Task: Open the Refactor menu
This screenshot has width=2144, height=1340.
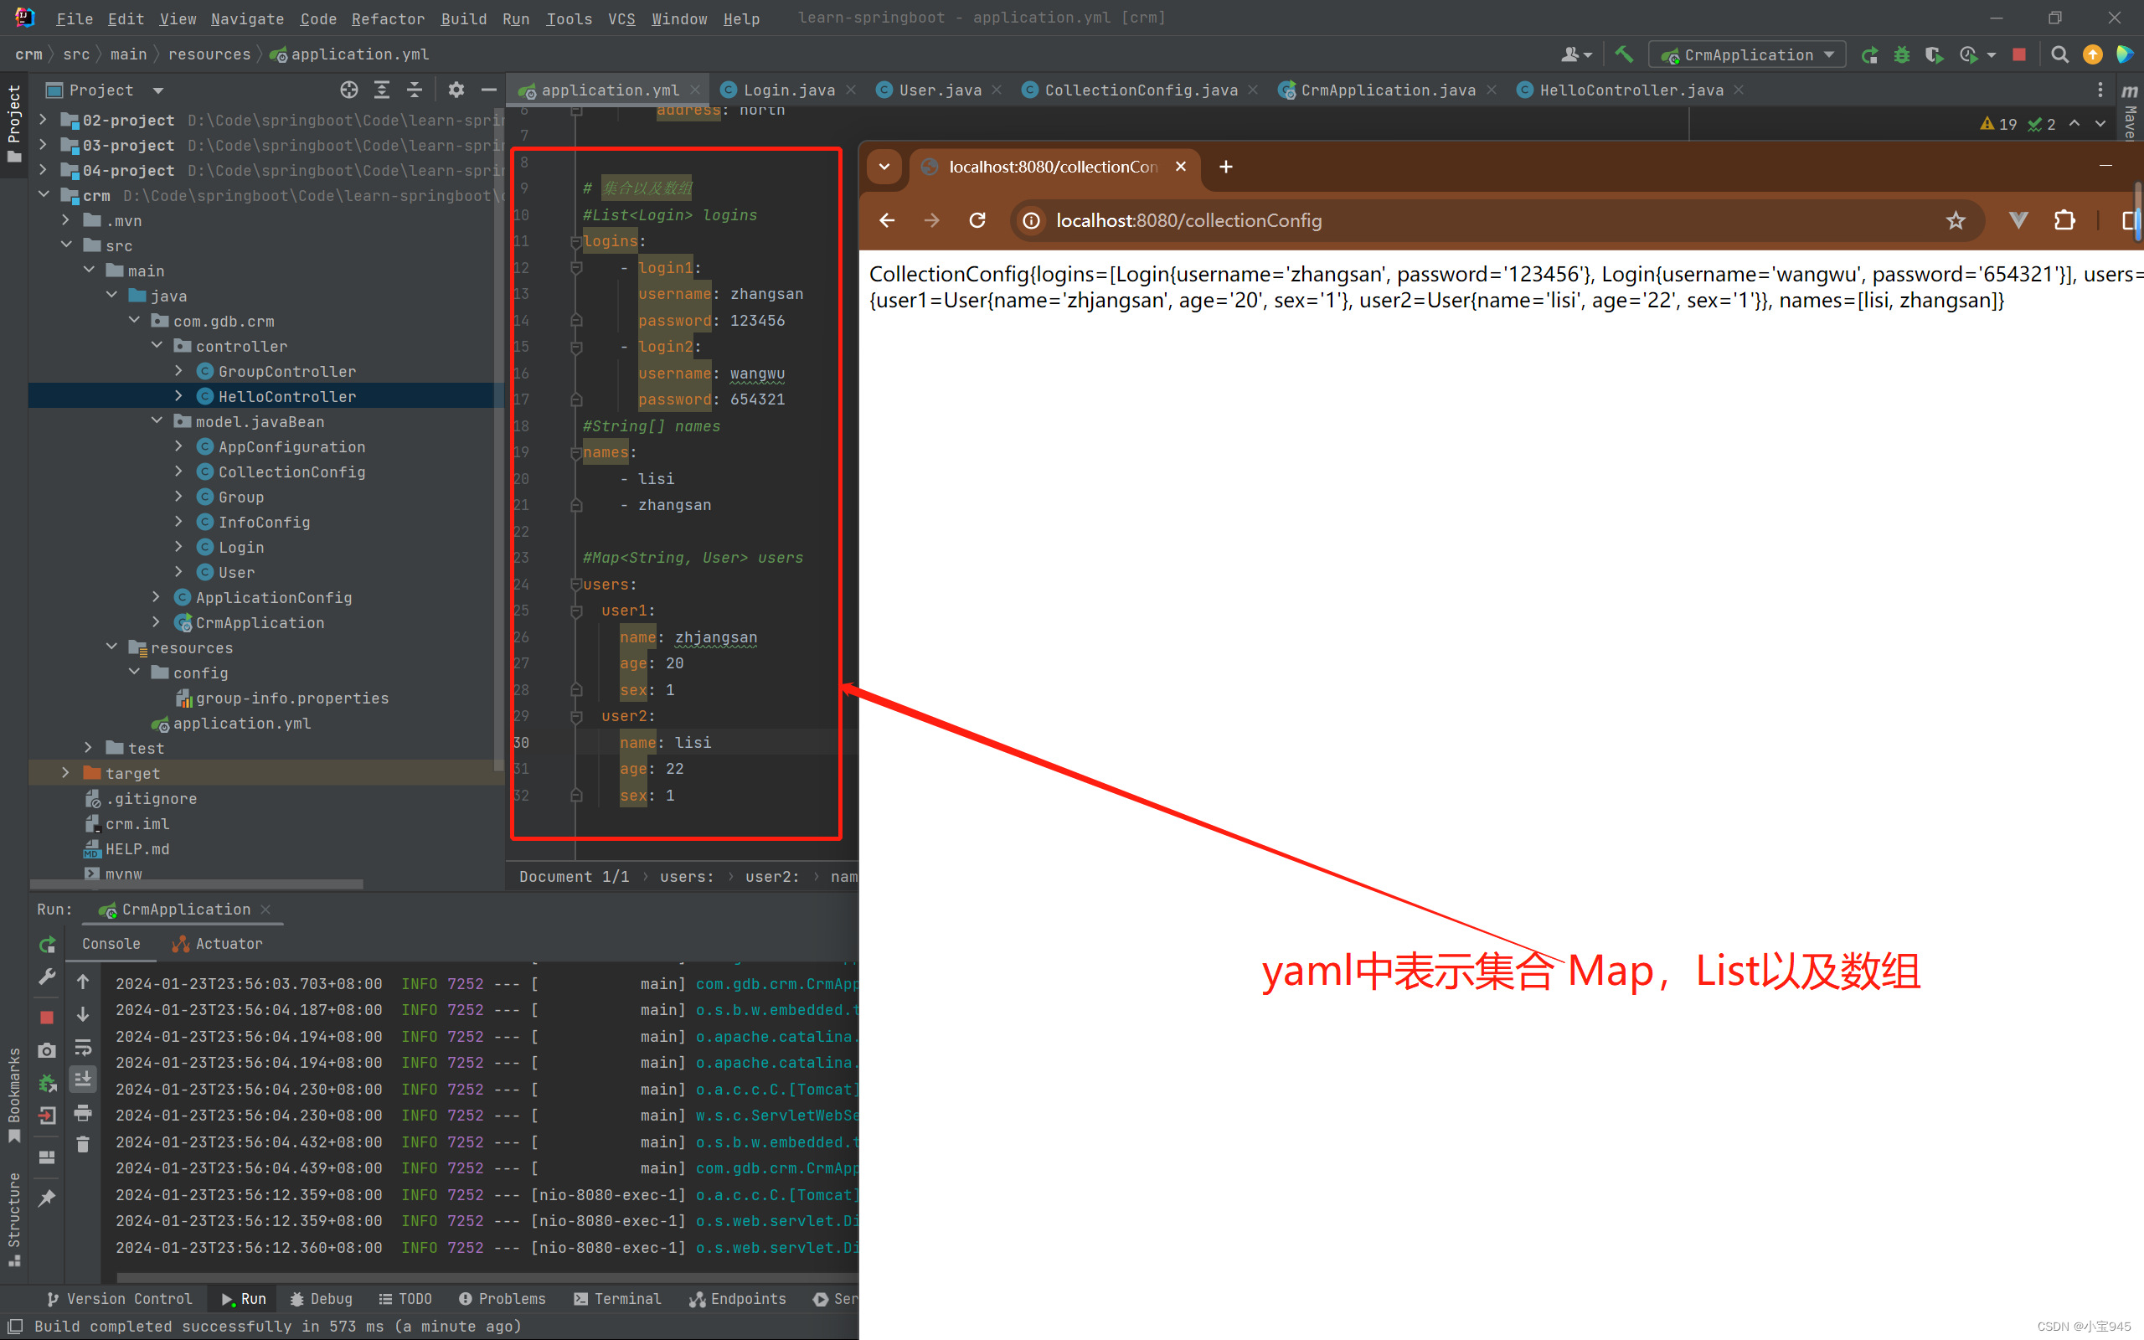Action: coord(388,18)
